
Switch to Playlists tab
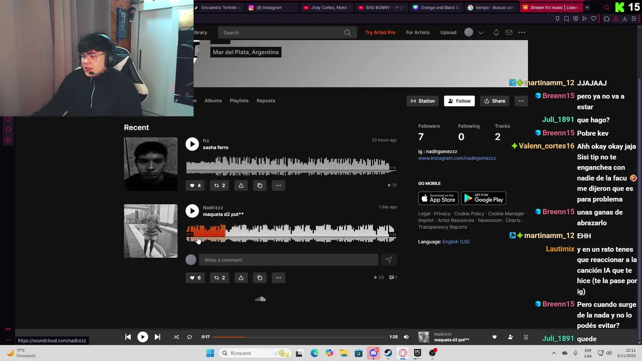[x=239, y=101]
